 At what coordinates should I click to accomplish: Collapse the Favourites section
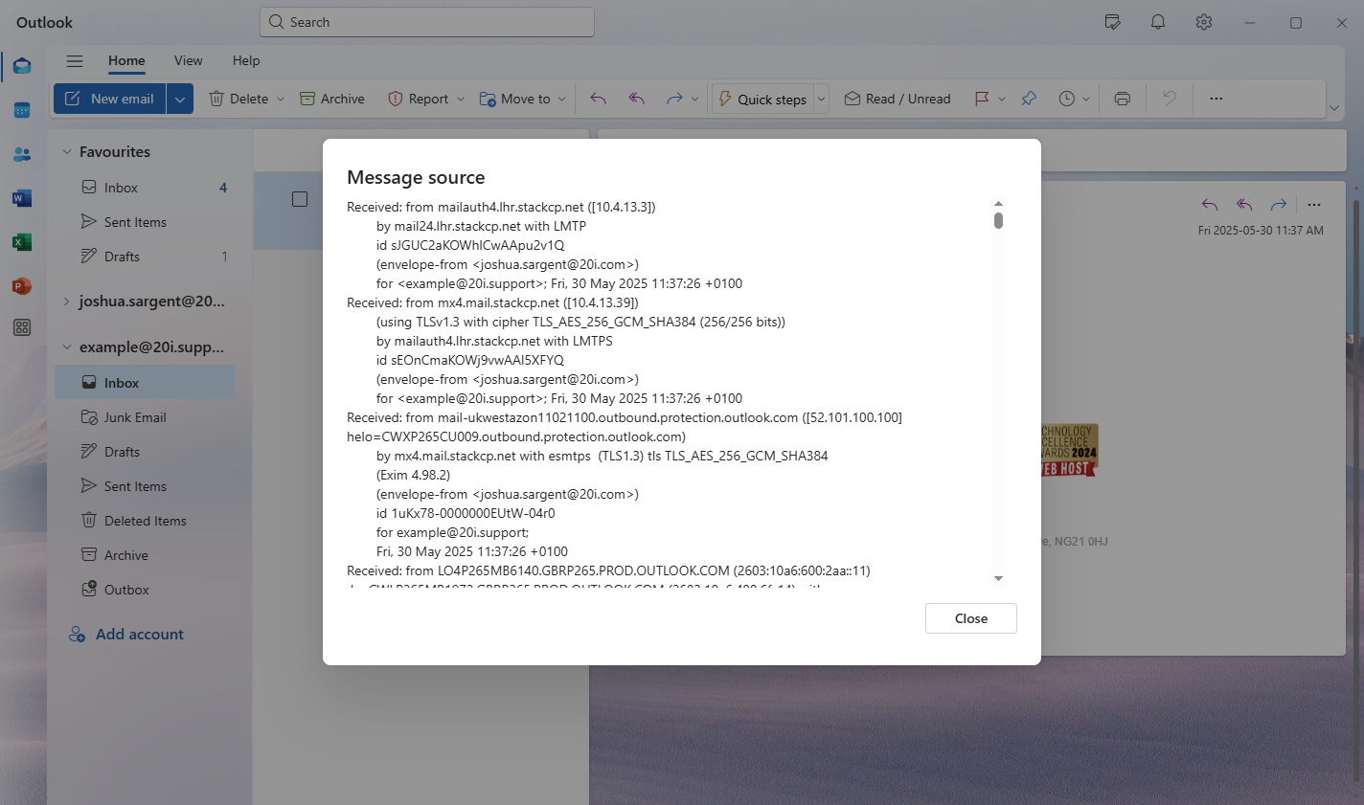67,151
